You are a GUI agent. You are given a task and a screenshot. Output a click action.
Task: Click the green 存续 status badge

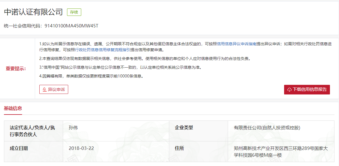[74, 12]
